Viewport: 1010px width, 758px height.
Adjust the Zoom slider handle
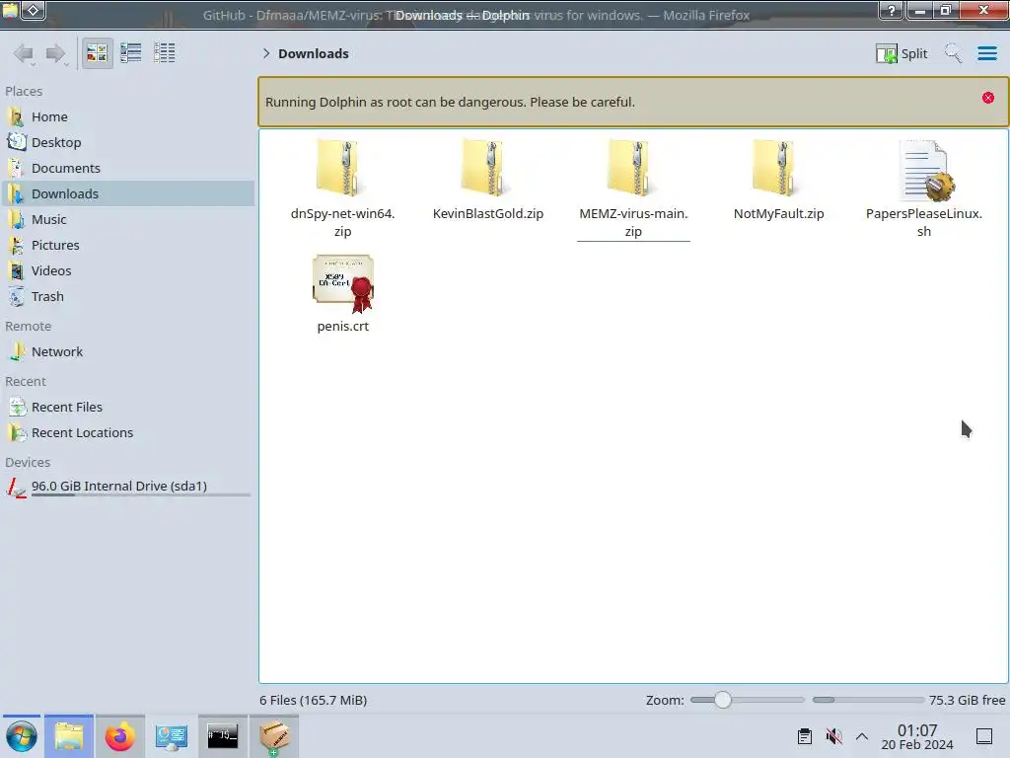point(723,700)
